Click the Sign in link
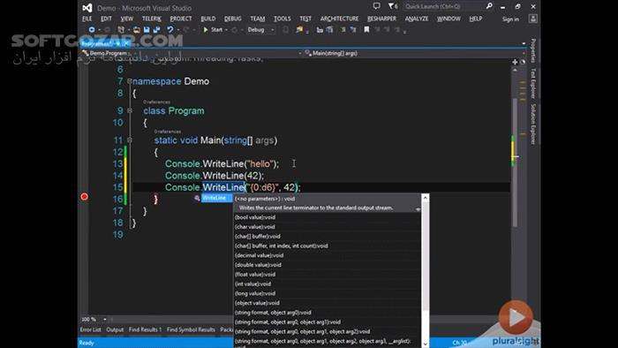The height and width of the screenshot is (348, 618). coord(510,19)
